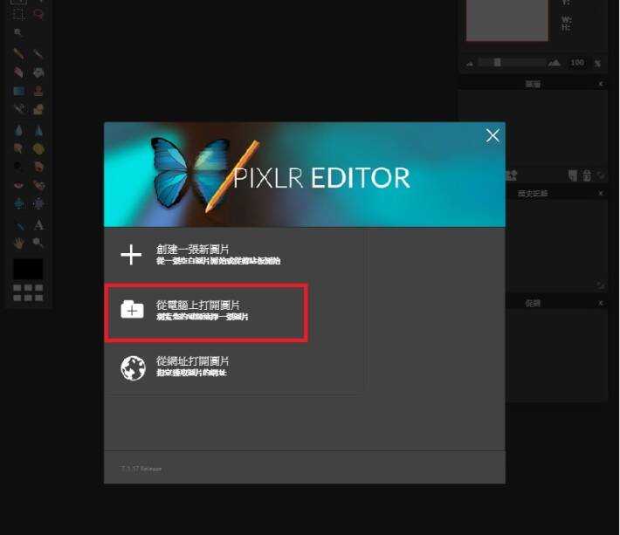The width and height of the screenshot is (620, 535).
Task: Select the Pencil tool
Action: (18, 53)
